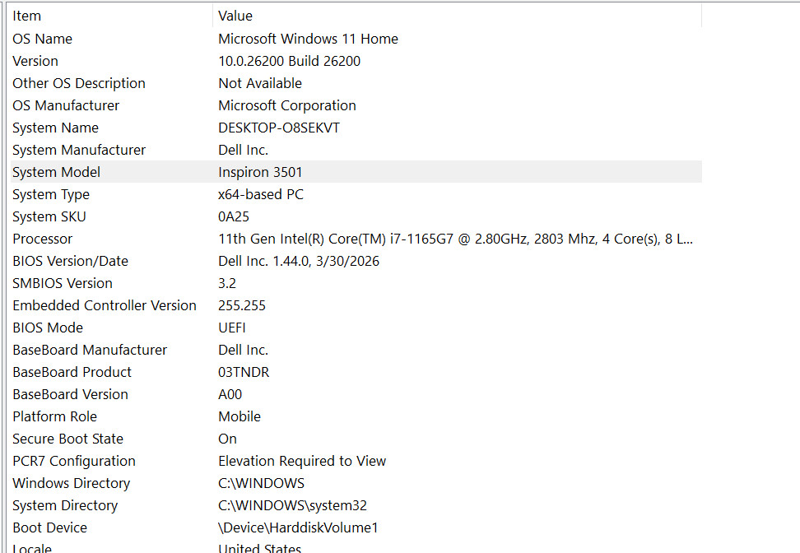Click the Item column header
The height and width of the screenshot is (553, 800).
(111, 16)
